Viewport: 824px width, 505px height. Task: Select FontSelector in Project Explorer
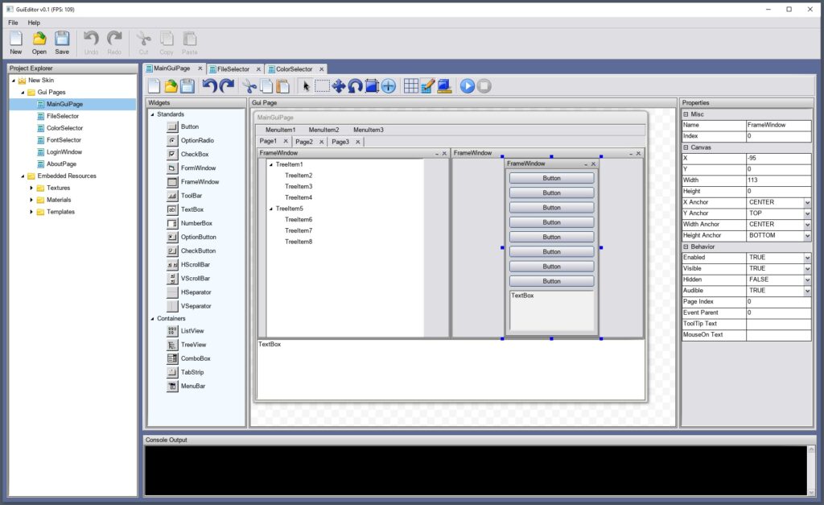[x=64, y=140]
